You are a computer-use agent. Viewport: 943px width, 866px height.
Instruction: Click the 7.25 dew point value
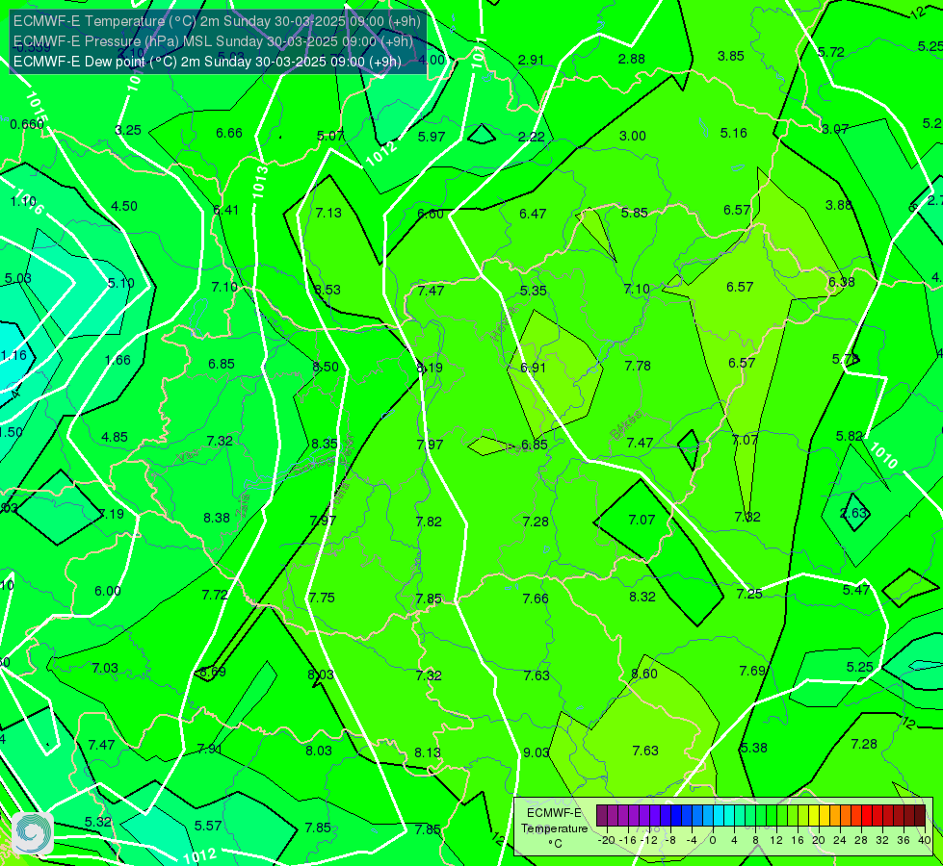tap(749, 594)
